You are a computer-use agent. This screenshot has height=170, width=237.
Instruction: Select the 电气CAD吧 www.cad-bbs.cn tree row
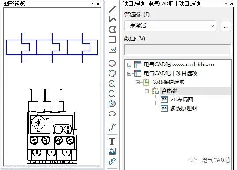pyautogui.click(x=179, y=65)
